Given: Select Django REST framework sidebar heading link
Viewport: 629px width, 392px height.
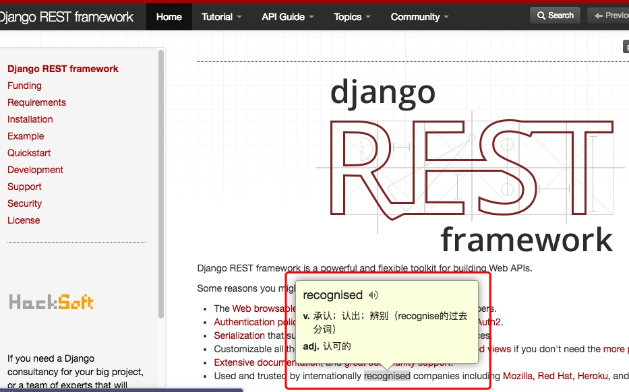Looking at the screenshot, I should [x=63, y=69].
